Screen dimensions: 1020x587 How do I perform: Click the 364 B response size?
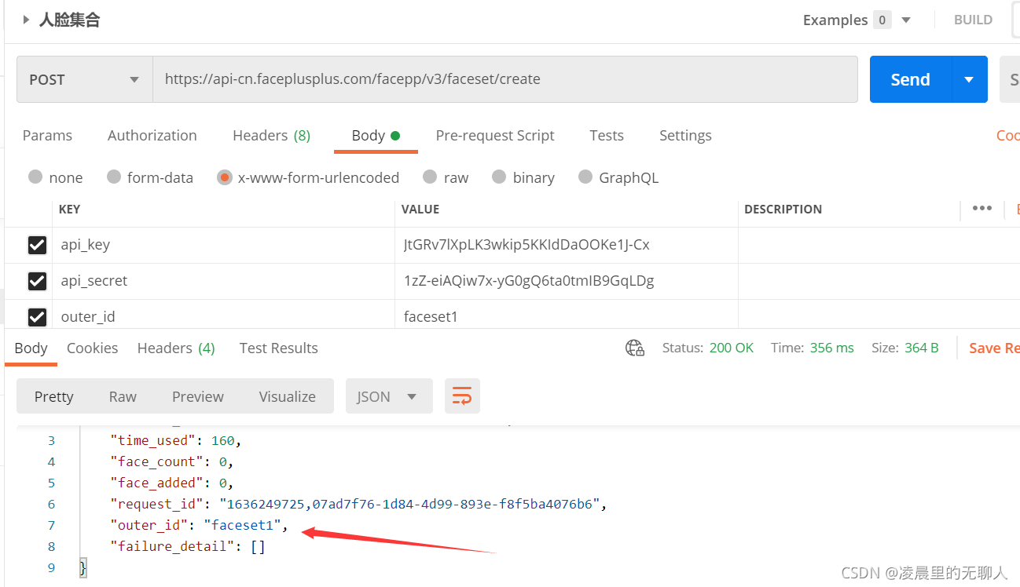click(x=922, y=348)
